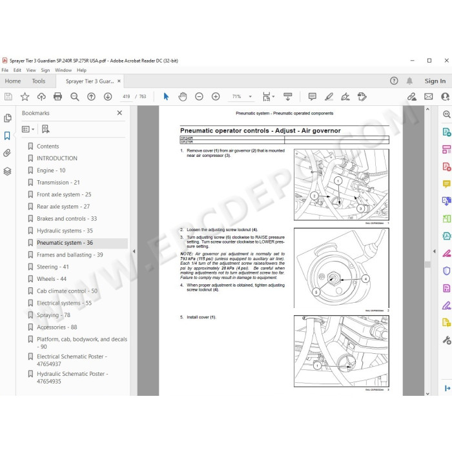Click the Print file icon
The height and width of the screenshot is (452, 452).
58,96
